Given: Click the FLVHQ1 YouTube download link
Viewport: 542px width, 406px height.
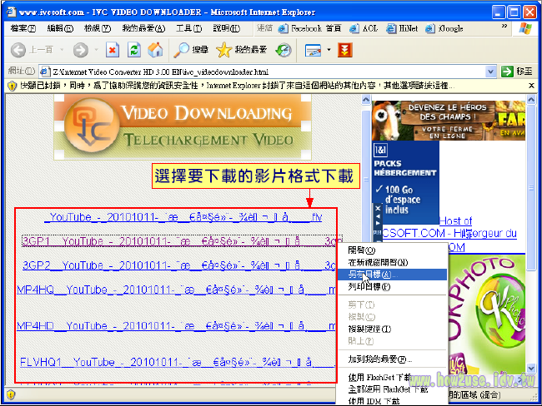Looking at the screenshot, I should click(x=178, y=362).
